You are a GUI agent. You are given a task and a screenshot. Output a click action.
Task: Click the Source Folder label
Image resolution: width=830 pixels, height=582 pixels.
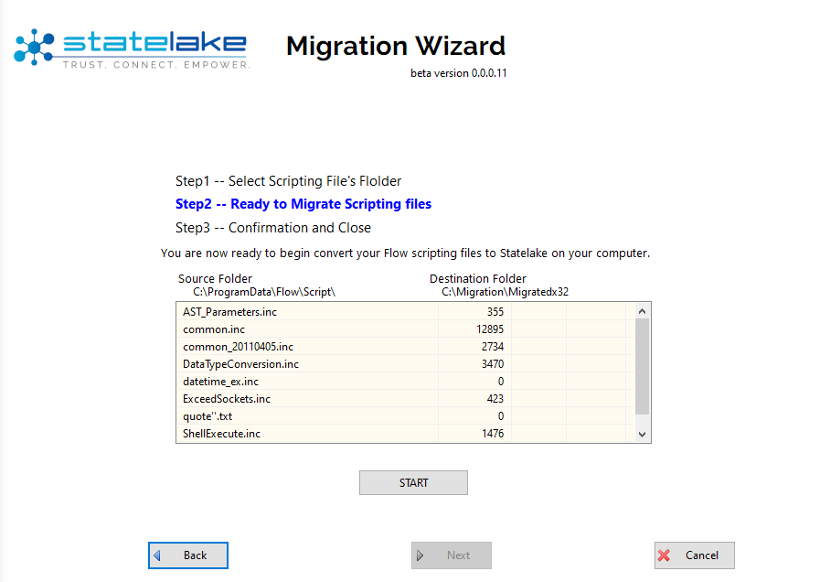point(215,279)
